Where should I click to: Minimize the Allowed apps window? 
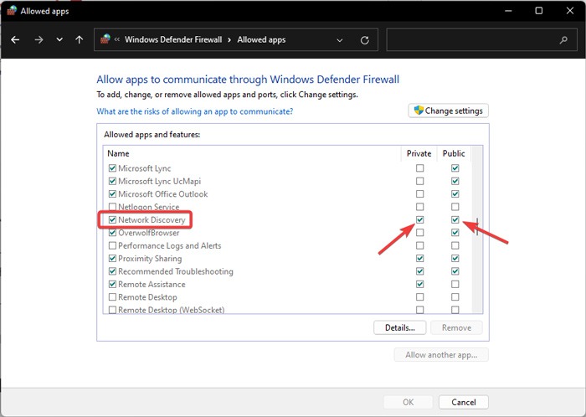[x=508, y=11]
